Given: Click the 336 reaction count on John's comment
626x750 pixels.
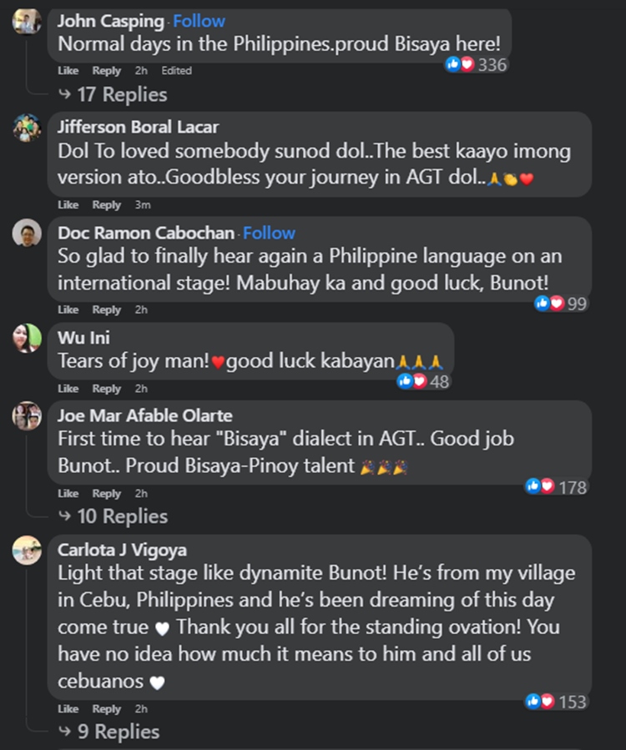Looking at the screenshot, I should point(493,63).
